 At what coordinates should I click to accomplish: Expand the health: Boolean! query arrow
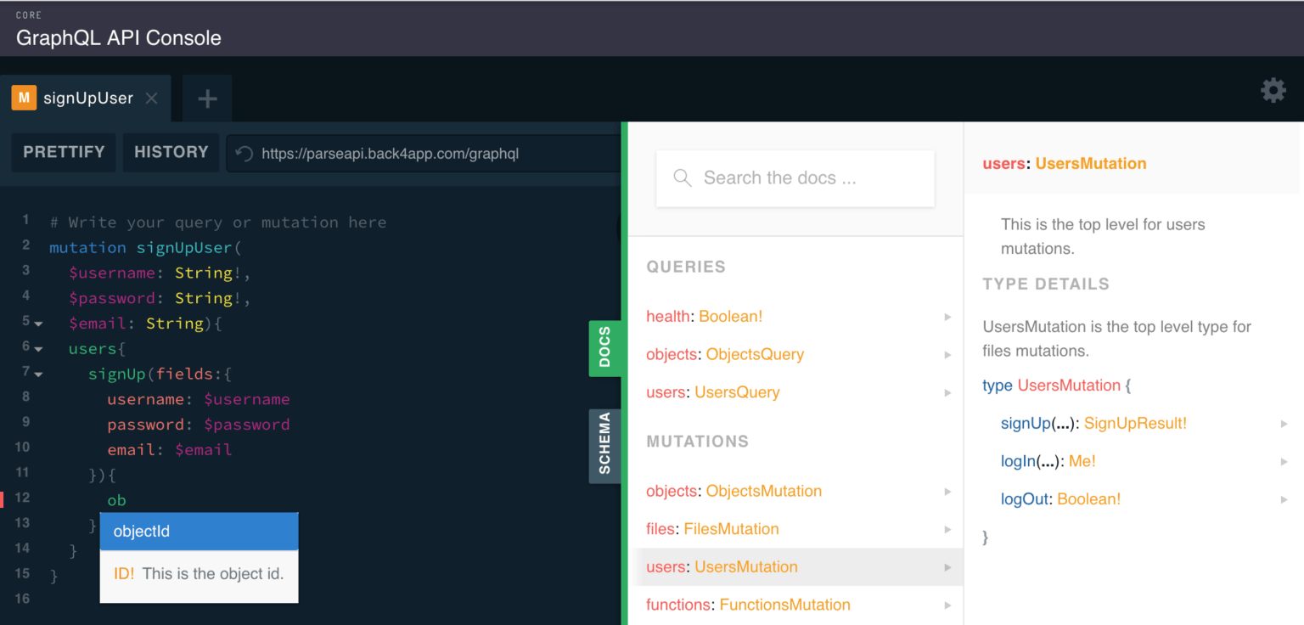pyautogui.click(x=947, y=317)
